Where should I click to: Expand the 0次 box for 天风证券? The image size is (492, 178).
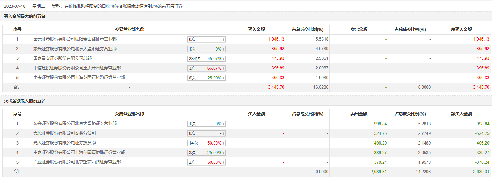pyautogui.click(x=206, y=133)
